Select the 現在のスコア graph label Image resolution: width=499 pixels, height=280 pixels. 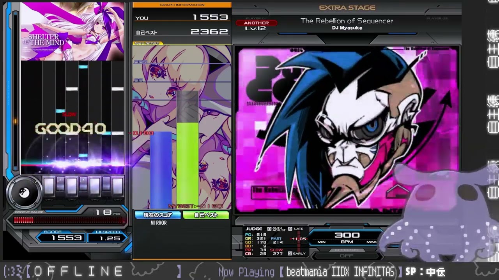[x=157, y=215]
